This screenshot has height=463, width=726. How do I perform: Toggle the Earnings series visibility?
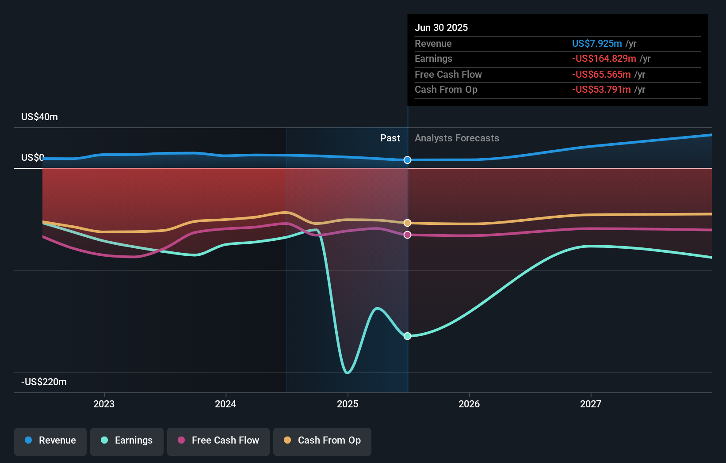(127, 440)
